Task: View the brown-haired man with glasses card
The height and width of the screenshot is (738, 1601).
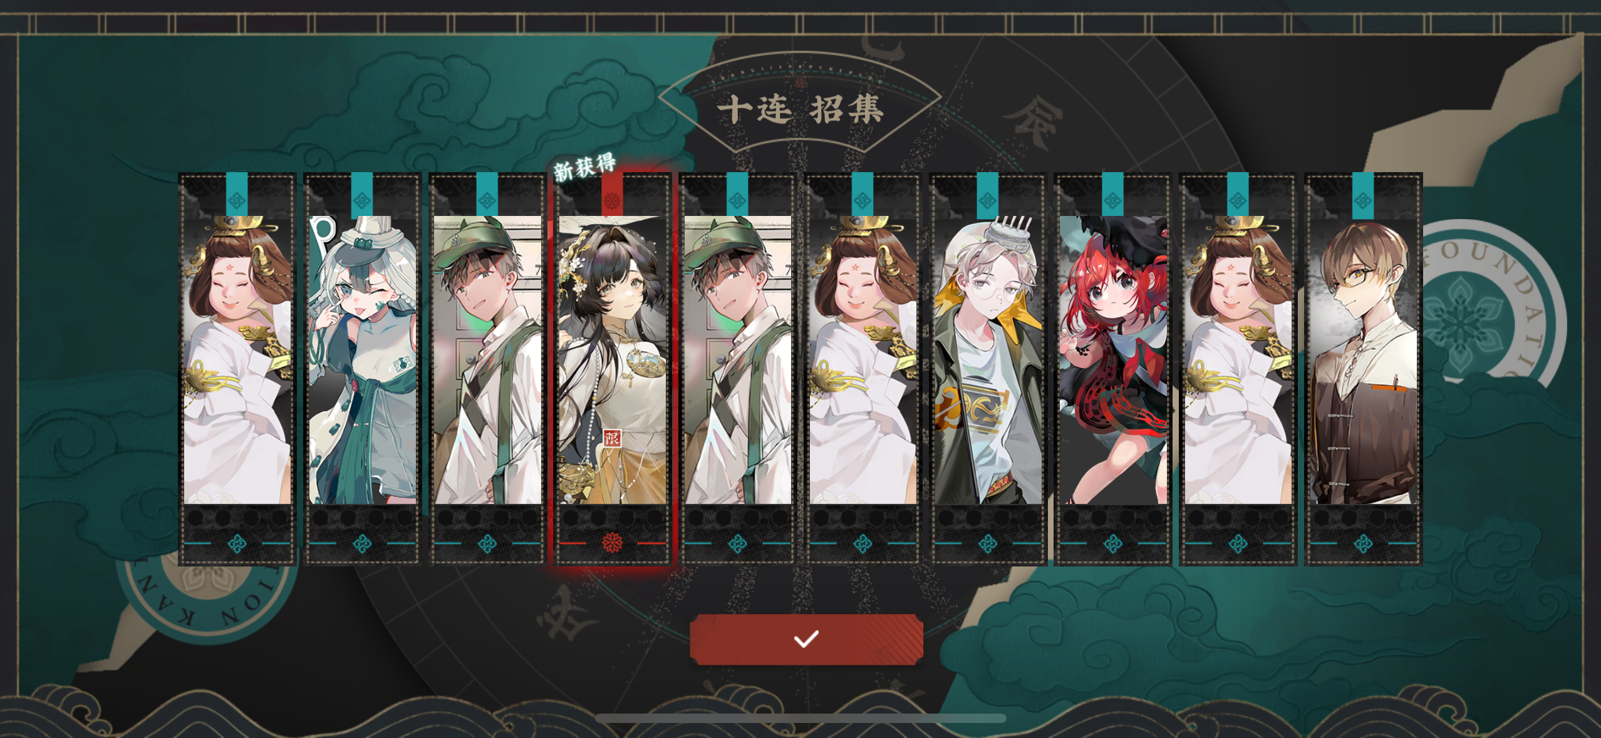Action: [x=1363, y=369]
